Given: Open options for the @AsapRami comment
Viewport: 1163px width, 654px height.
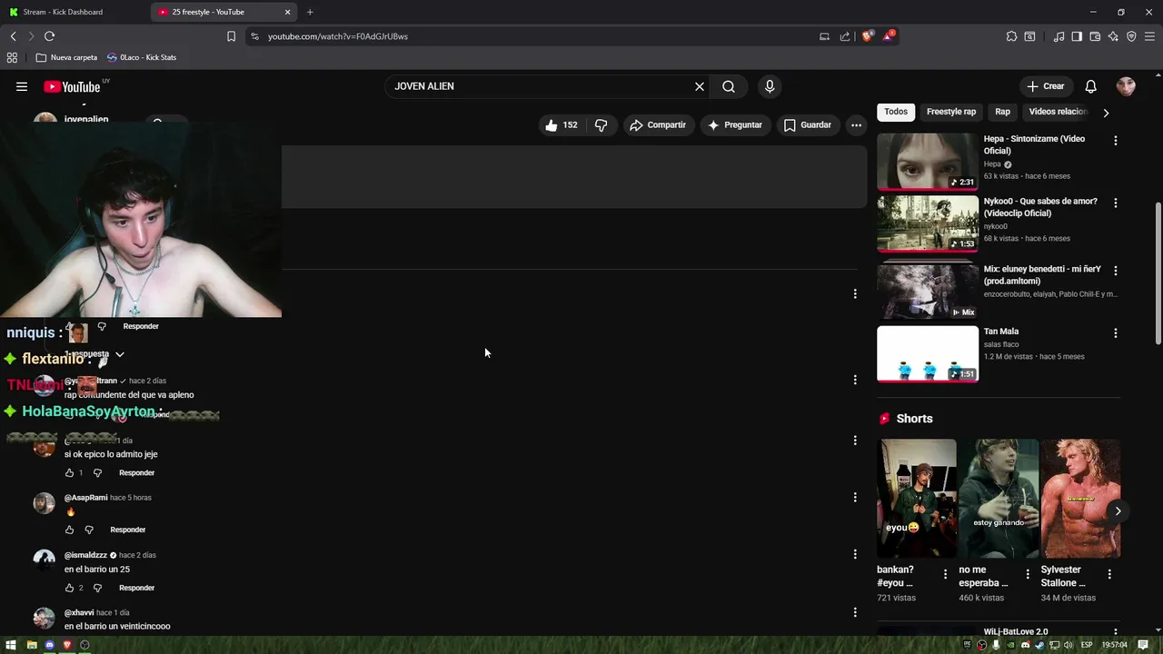Looking at the screenshot, I should click(855, 498).
